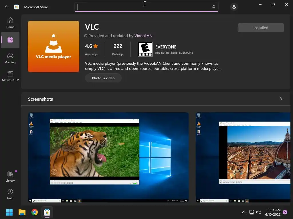This screenshot has height=219, width=293.
Task: Open the Gaming section
Action: coord(10,58)
